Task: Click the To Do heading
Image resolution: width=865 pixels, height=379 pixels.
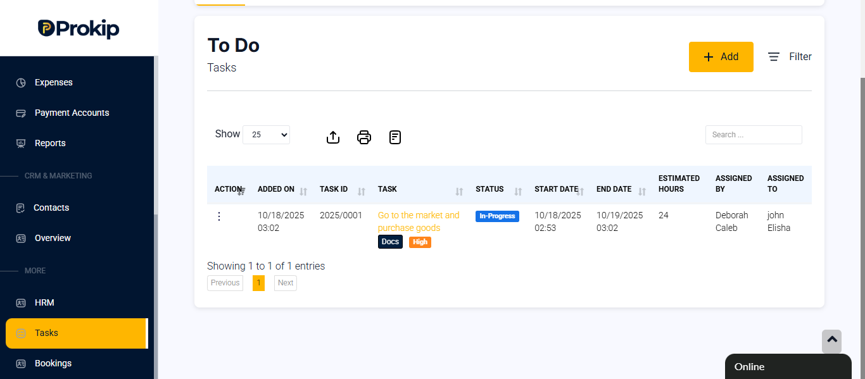Action: 234,46
